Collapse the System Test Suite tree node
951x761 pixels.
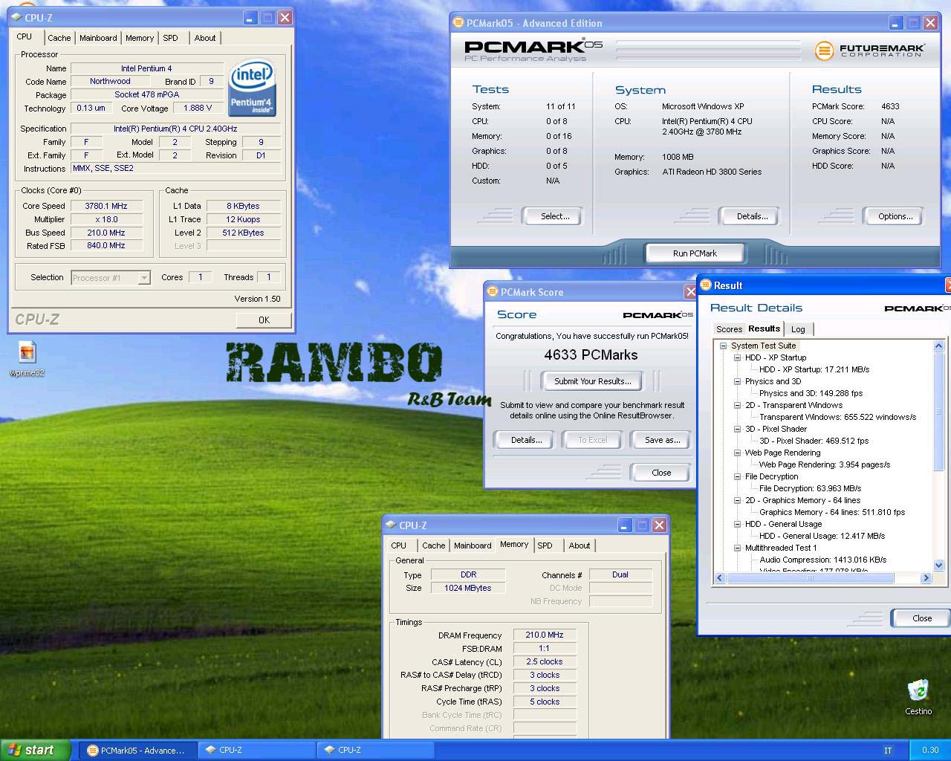coord(723,346)
